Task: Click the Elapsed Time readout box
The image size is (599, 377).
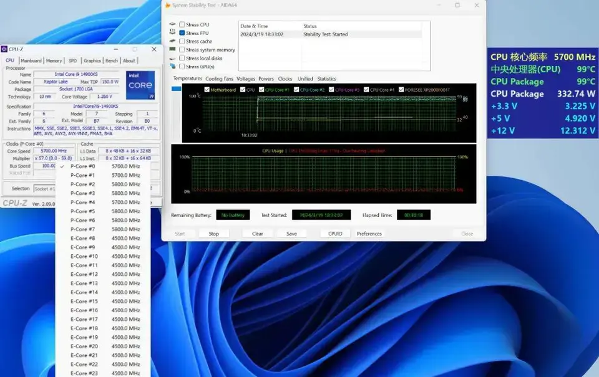Action: pos(414,215)
